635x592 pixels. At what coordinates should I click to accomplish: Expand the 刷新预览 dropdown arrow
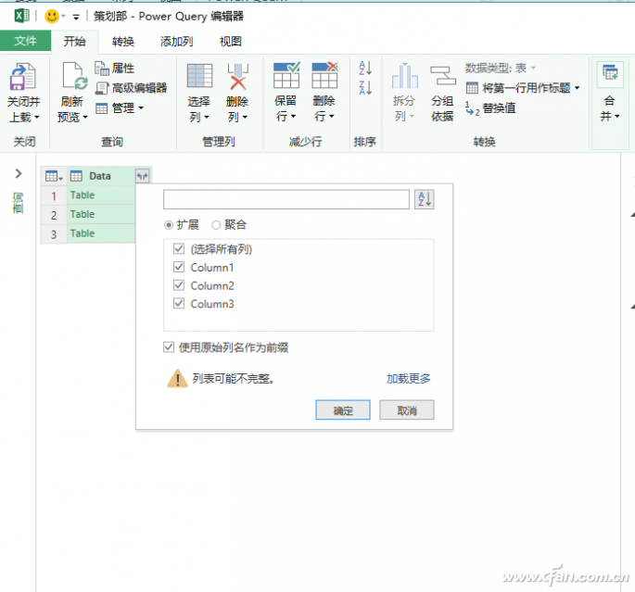click(85, 118)
